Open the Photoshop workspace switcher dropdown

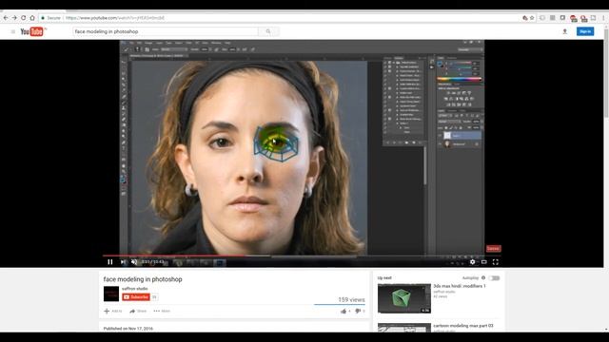[x=470, y=49]
